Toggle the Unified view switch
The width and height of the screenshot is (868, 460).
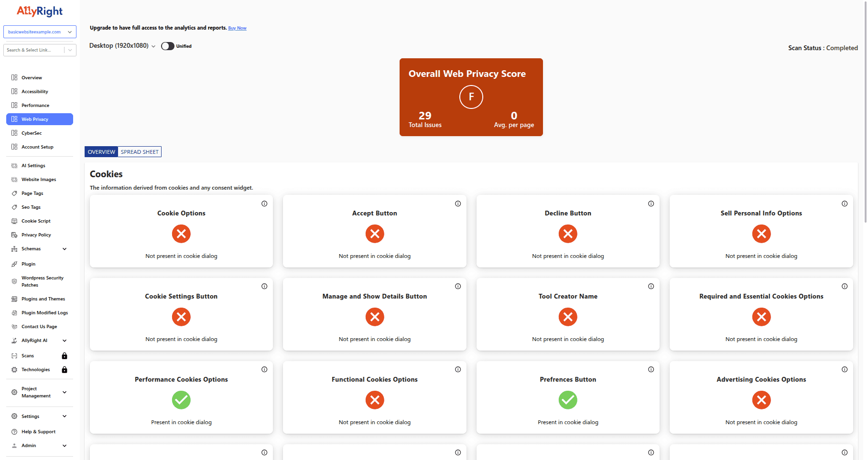167,46
